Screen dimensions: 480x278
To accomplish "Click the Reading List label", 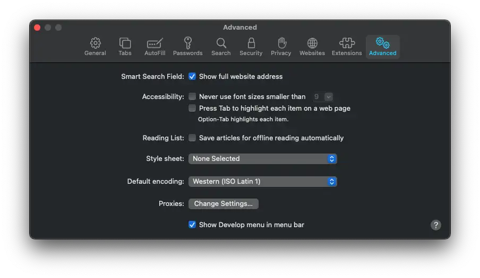I will coord(163,138).
